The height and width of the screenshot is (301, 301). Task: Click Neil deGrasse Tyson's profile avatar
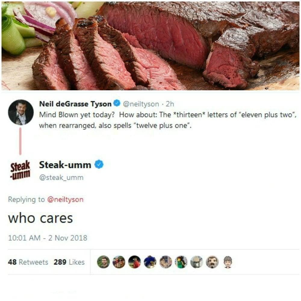tap(21, 112)
